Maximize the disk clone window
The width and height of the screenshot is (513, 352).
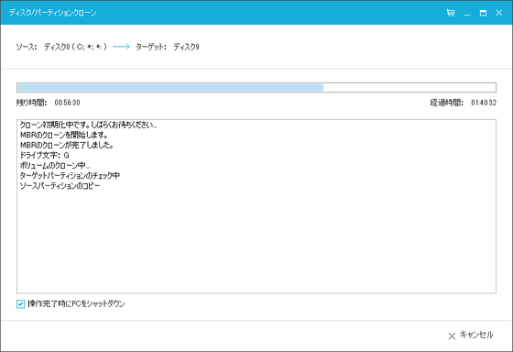pyautogui.click(x=483, y=13)
